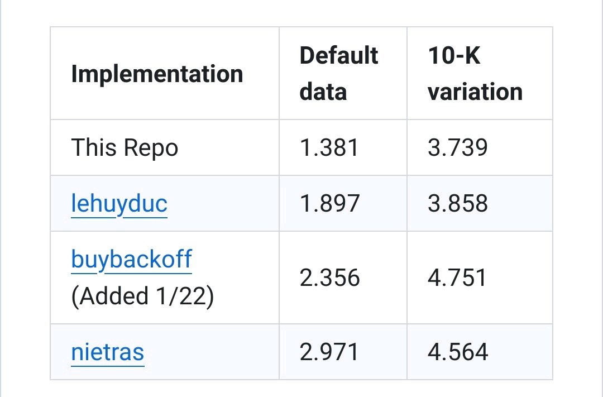Click the 2.356 value for buybackoff
The width and height of the screenshot is (603, 397).
point(329,278)
